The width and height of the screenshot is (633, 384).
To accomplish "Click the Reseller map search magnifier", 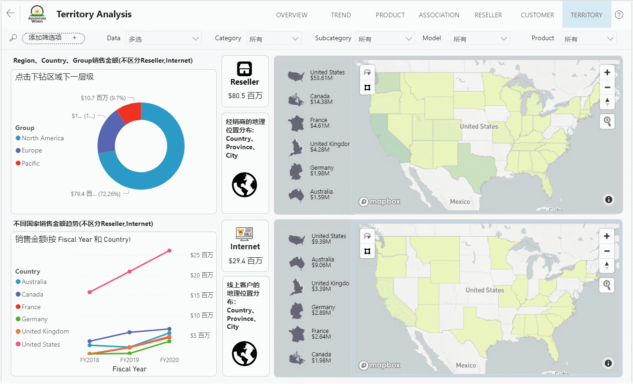I will 607,122.
